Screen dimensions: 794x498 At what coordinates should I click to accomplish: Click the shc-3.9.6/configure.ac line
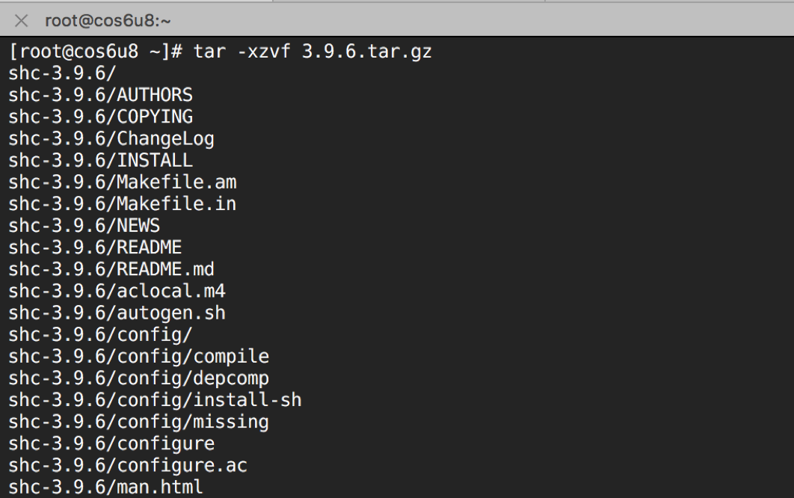[x=128, y=466]
